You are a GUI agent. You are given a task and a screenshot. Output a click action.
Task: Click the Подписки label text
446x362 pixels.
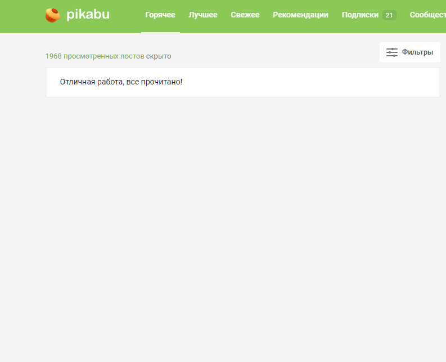(x=360, y=15)
